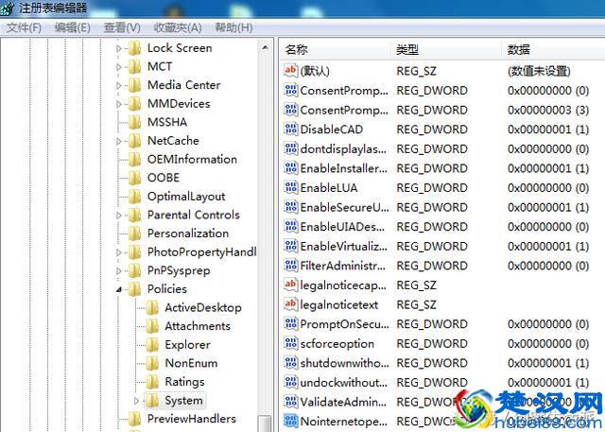Click the OptimalLayout folder icon
Image resolution: width=605 pixels, height=432 pixels.
click(134, 197)
